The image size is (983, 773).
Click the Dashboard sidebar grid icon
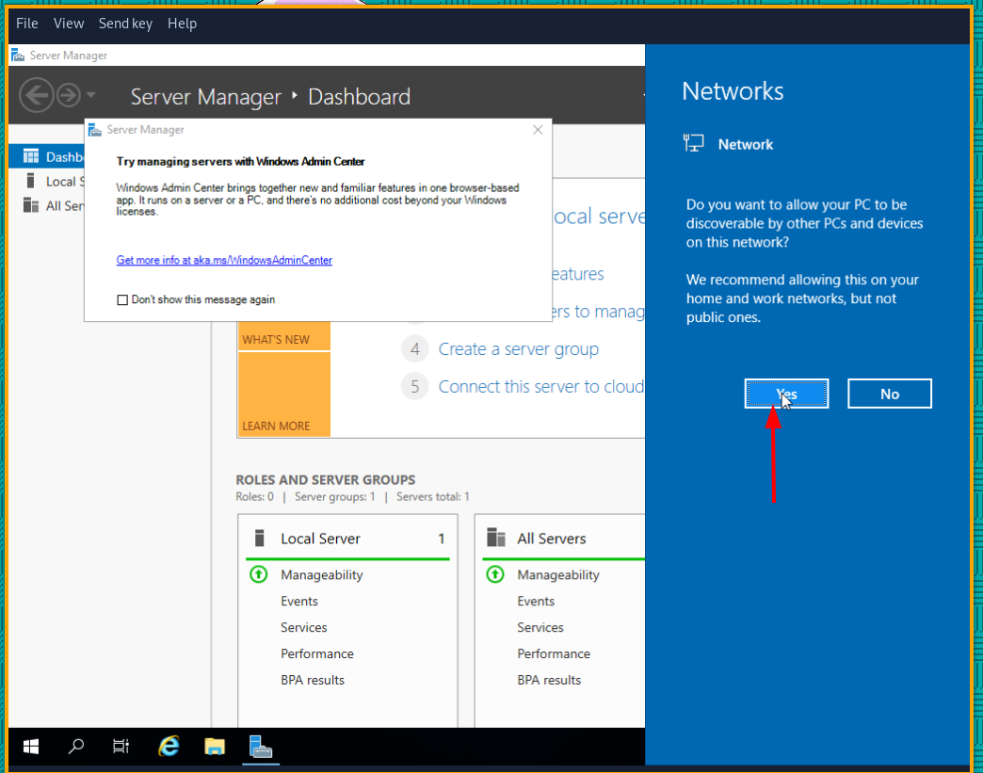[31, 156]
